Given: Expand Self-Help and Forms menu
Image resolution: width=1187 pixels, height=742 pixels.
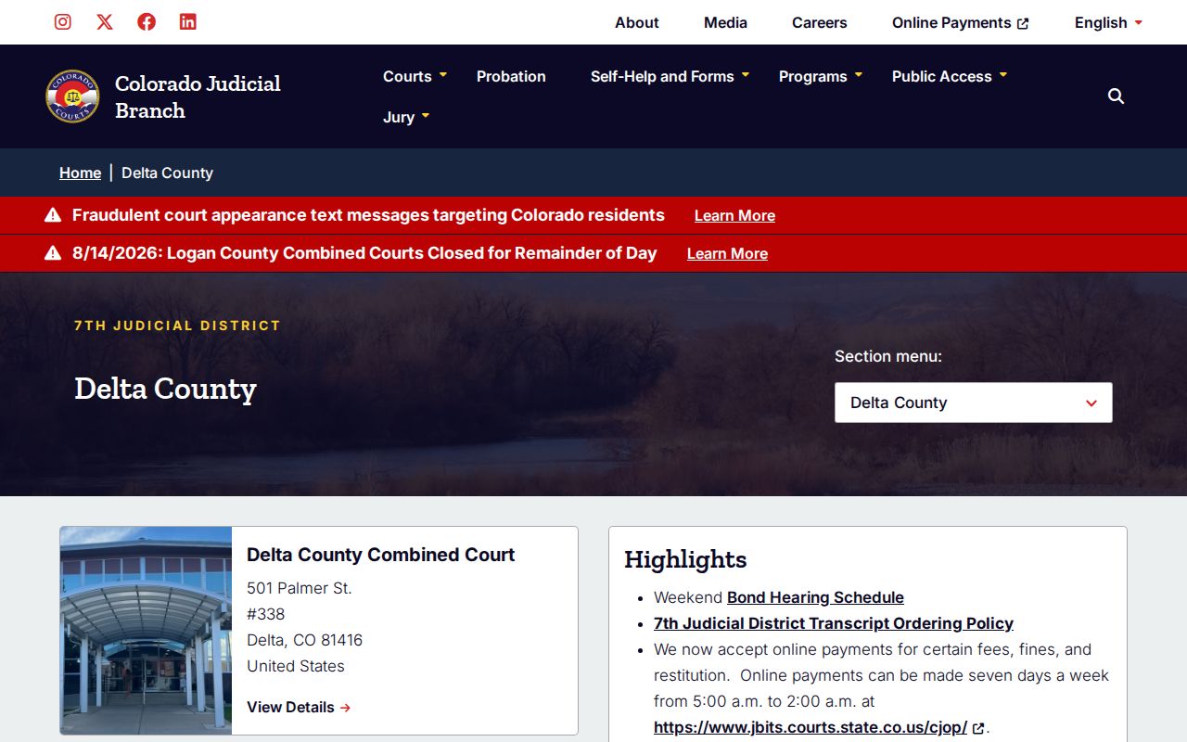Looking at the screenshot, I should click(670, 76).
